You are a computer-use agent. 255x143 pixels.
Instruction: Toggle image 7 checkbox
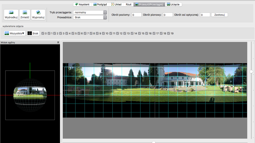click(85, 33)
